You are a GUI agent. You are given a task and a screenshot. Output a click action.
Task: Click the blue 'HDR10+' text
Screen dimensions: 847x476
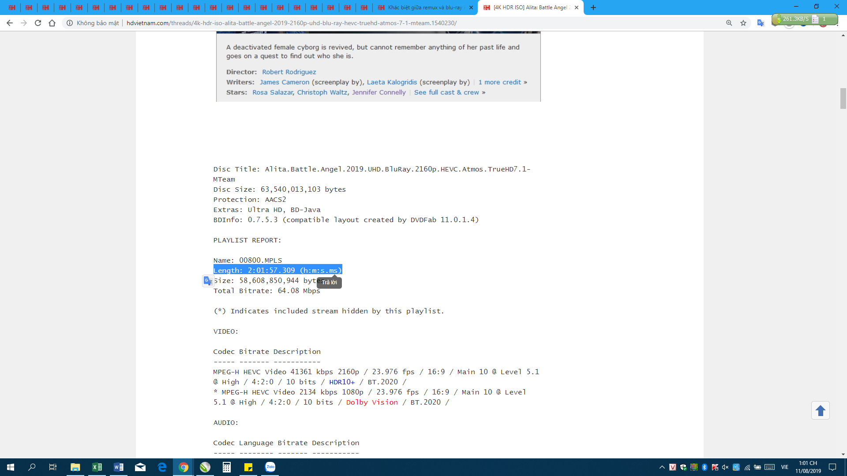(342, 382)
